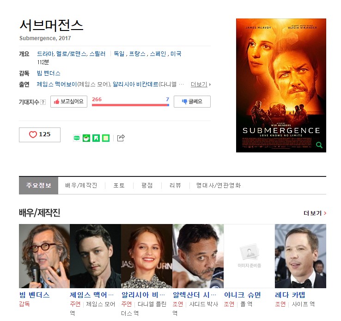The height and width of the screenshot is (321, 341).
Task: Click the 기대지수 red ratio bar
Action: [130, 105]
